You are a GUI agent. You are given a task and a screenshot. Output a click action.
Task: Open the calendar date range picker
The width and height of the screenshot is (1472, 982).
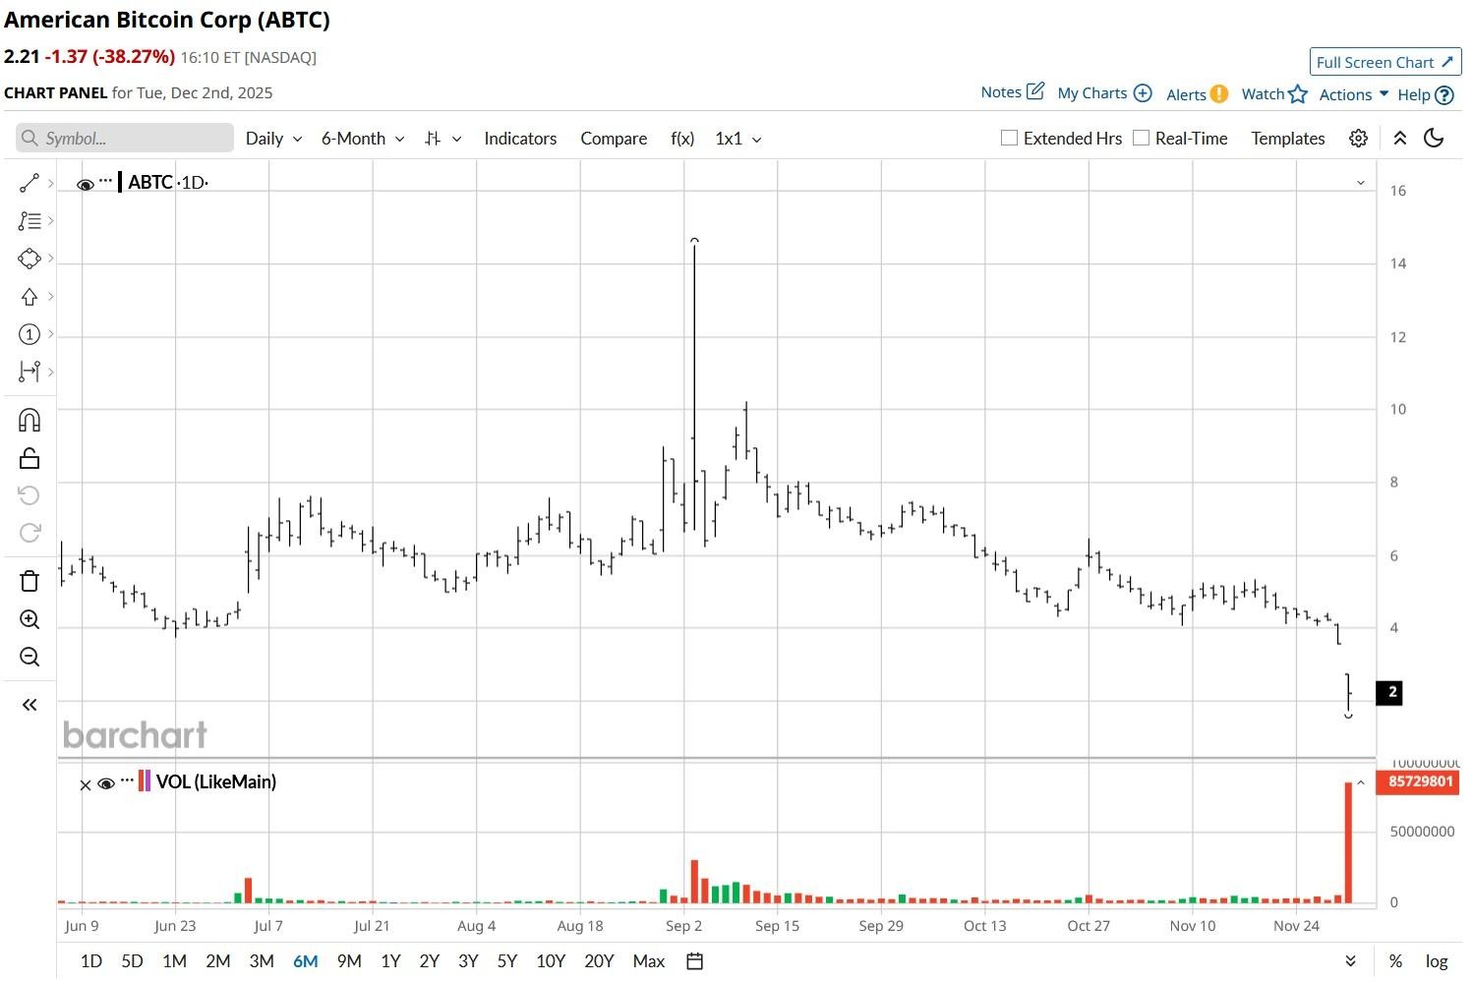[694, 961]
